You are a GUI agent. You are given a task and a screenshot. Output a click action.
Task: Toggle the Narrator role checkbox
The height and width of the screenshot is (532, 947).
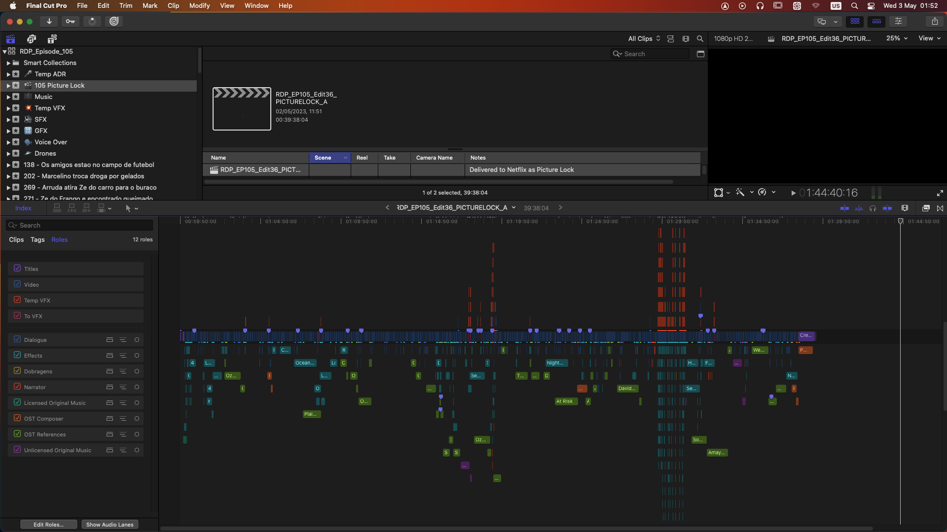point(17,387)
